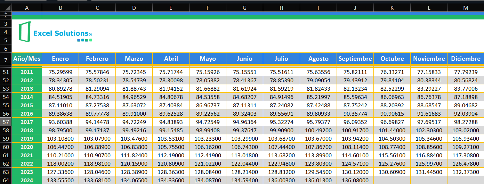Click cell with value 99.49216

(x=134, y=130)
